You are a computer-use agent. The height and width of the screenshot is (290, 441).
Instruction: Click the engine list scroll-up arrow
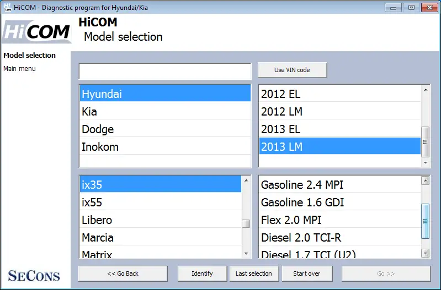pos(425,180)
